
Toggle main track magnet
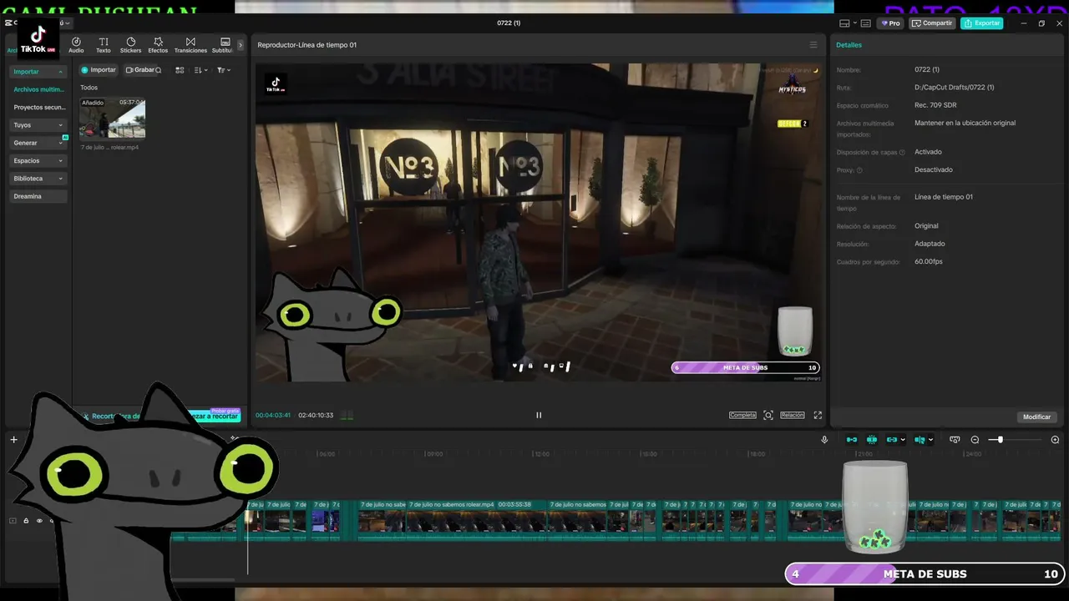(852, 440)
